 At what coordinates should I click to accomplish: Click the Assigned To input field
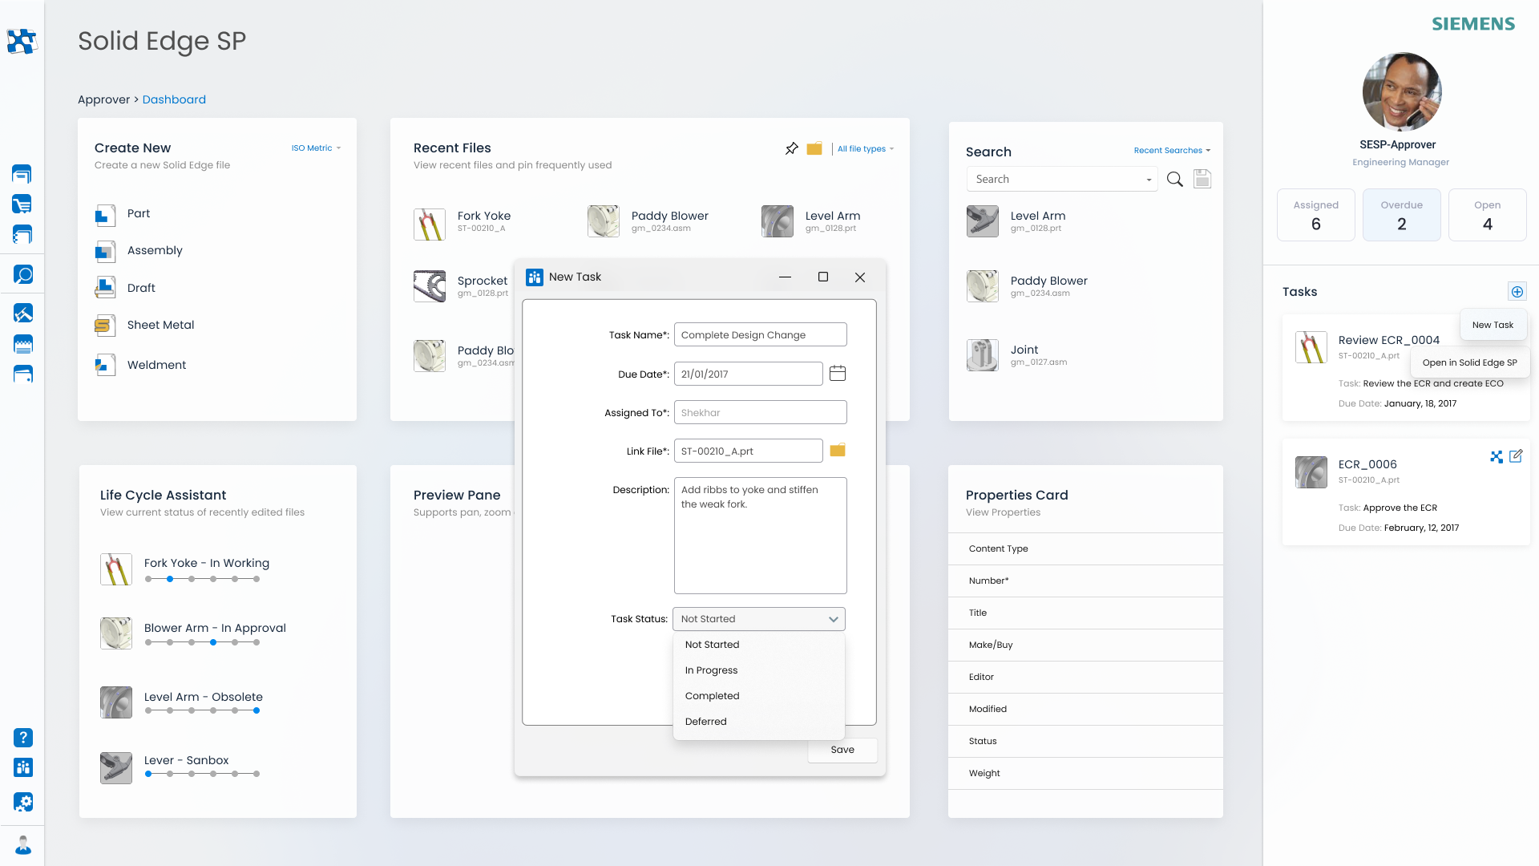[x=760, y=412]
